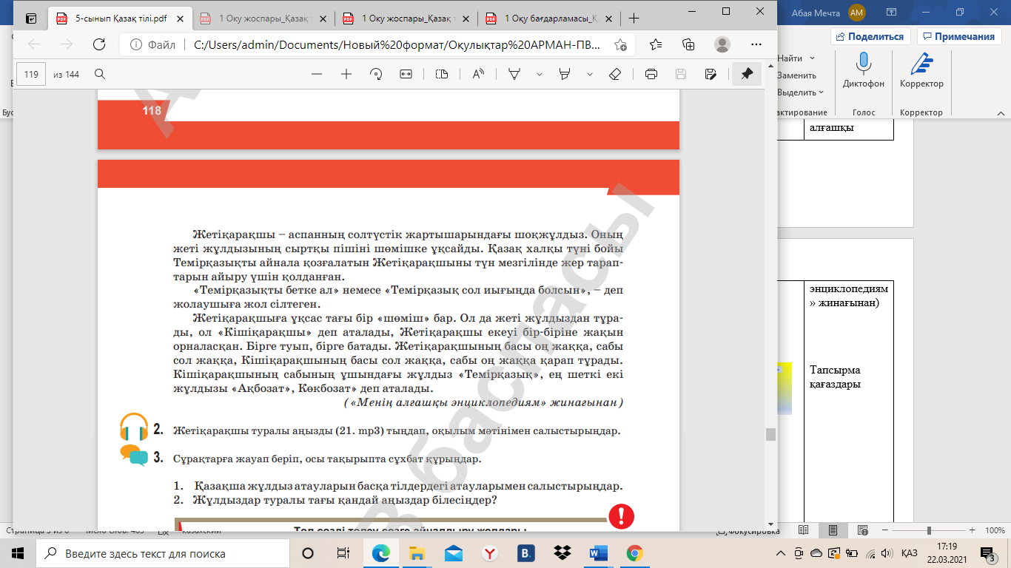1011x568 pixels.
Task: Switch PDF page view layout
Action: [442, 74]
